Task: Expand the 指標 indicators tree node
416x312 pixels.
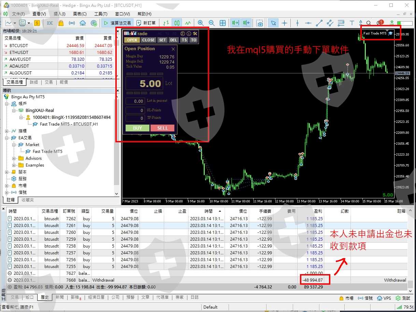Action: point(7,131)
